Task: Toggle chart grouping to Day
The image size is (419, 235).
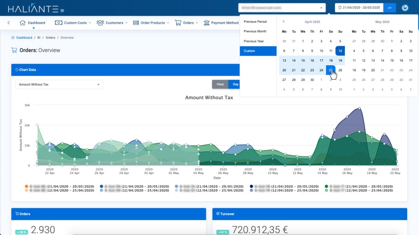Action: tap(235, 84)
